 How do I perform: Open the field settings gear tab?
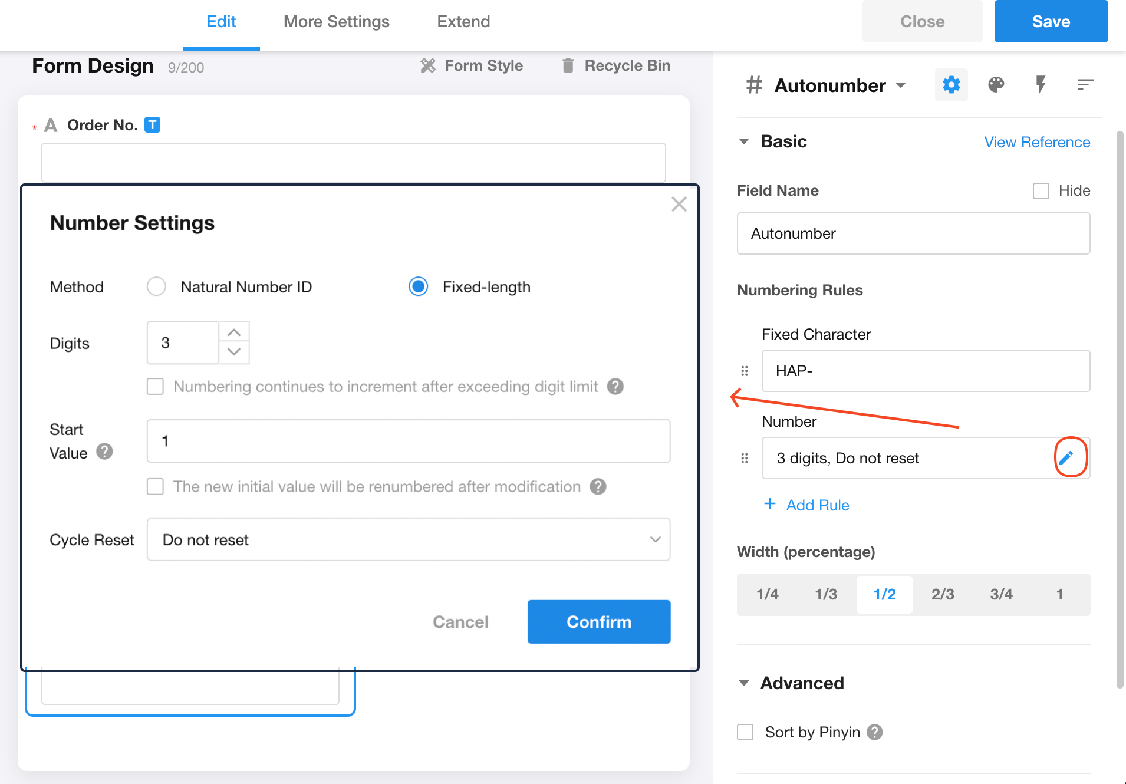point(951,85)
